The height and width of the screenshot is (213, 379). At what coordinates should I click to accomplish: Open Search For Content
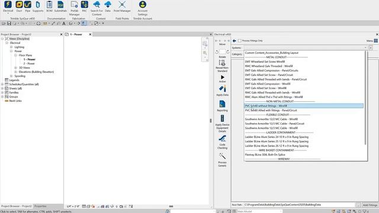(97, 8)
